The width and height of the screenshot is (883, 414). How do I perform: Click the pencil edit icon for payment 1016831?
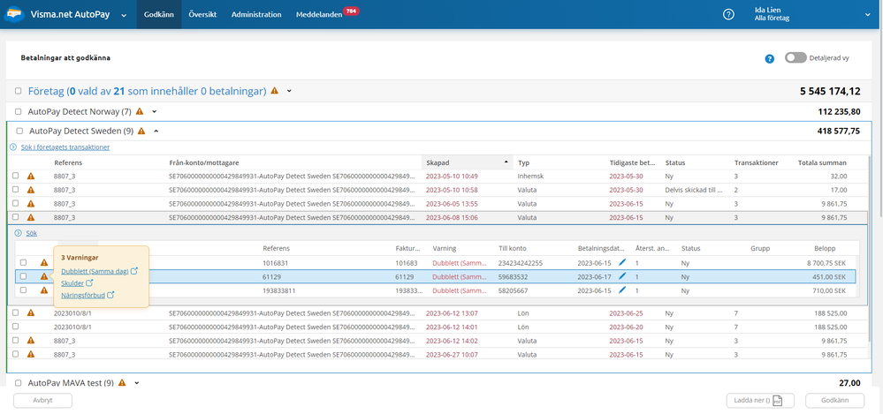622,262
